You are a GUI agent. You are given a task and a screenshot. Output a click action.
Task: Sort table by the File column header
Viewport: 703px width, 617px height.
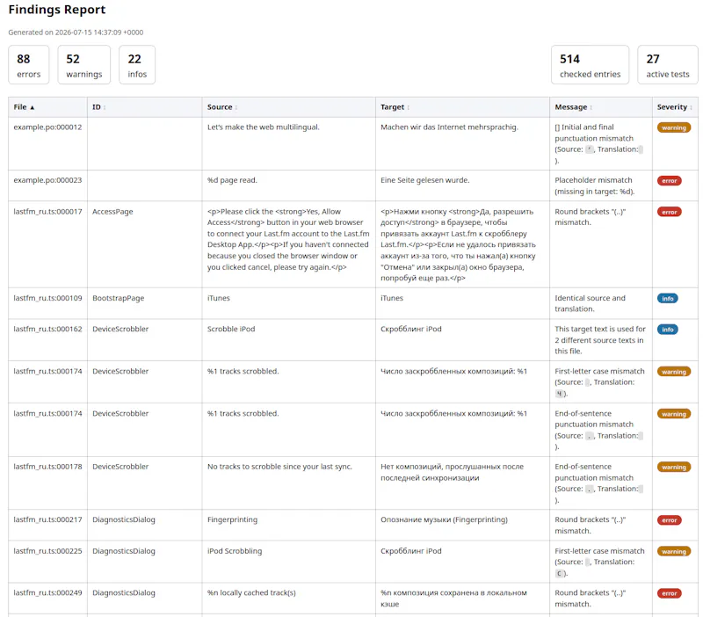point(47,107)
